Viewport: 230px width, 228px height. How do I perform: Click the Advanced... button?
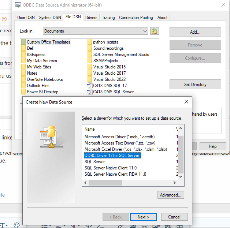coord(171,195)
